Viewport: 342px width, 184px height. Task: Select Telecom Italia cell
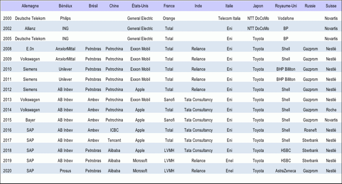click(x=229, y=18)
